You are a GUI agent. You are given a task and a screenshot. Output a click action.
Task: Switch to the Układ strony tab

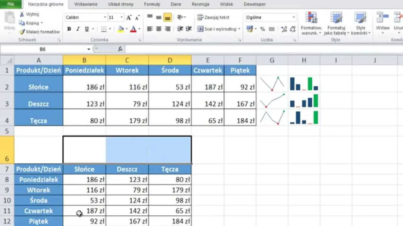[x=121, y=4]
